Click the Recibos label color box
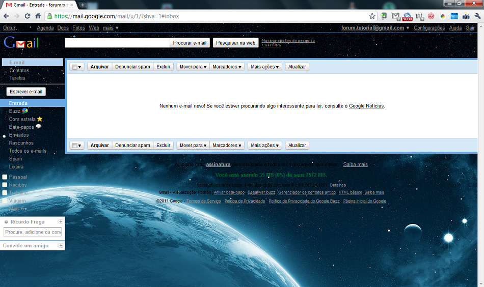Screen dimensions: 484x287 5,185
